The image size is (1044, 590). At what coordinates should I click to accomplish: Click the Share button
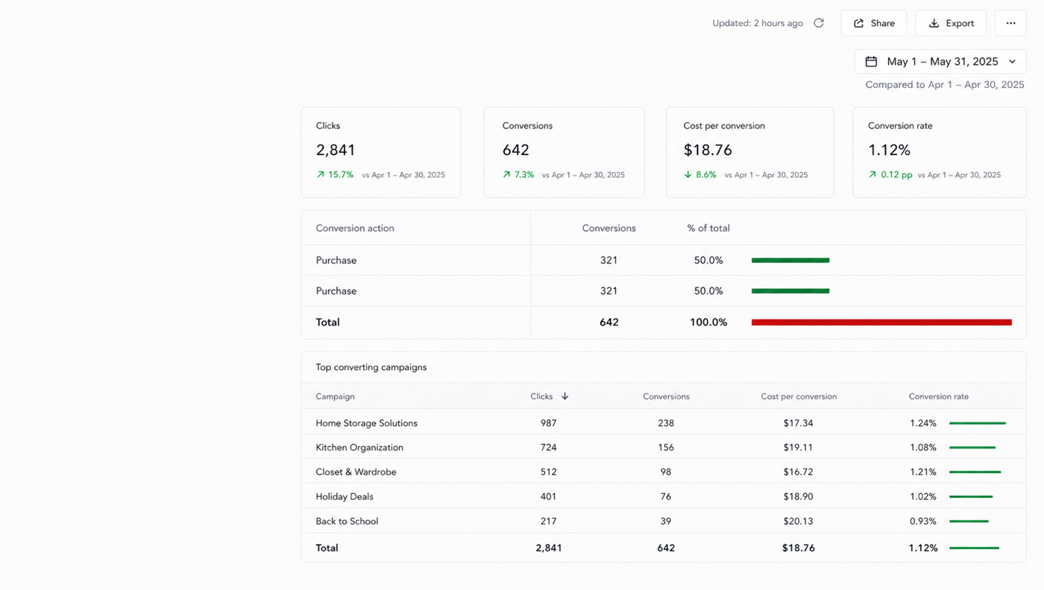pyautogui.click(x=874, y=23)
